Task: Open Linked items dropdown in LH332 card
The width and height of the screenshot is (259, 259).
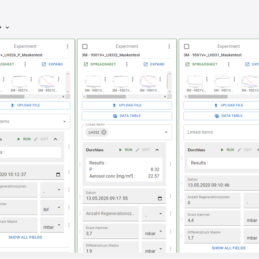Action: tap(166, 132)
